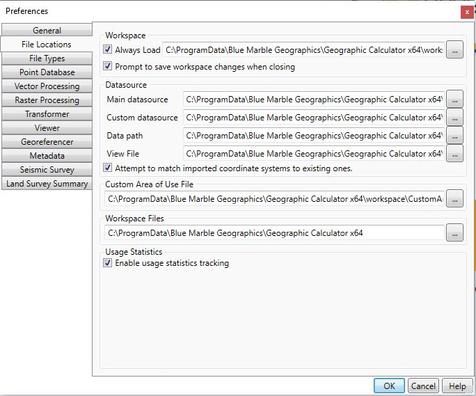Open browse dialog for Data path

(x=454, y=136)
